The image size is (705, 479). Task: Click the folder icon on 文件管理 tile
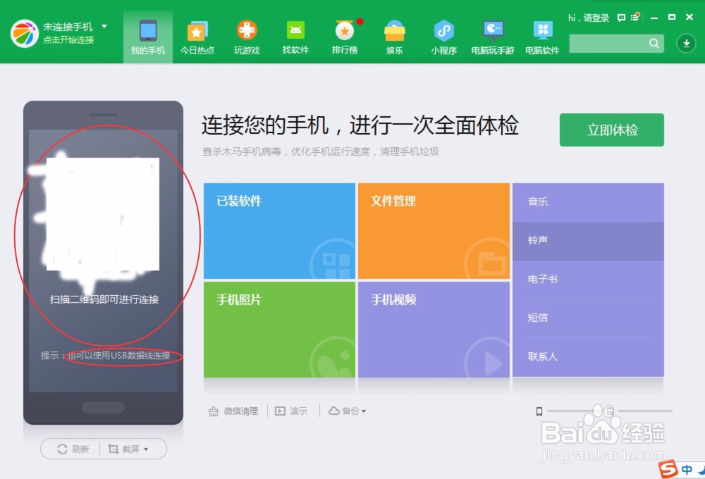click(491, 263)
